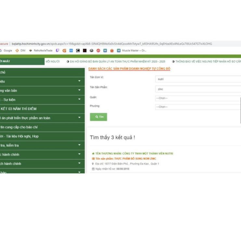The image size is (241, 241).
Task: Open 'KẾT 03 NĂM THÍ ĐIỂM' sidebar item
Action: (19, 109)
